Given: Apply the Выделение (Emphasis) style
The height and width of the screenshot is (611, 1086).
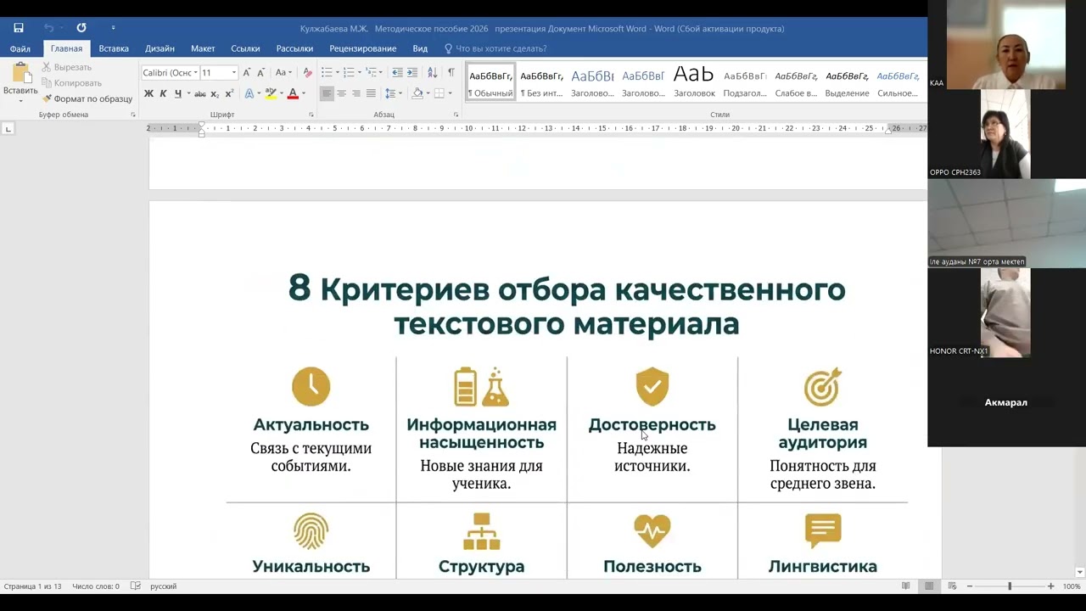Looking at the screenshot, I should click(x=847, y=82).
